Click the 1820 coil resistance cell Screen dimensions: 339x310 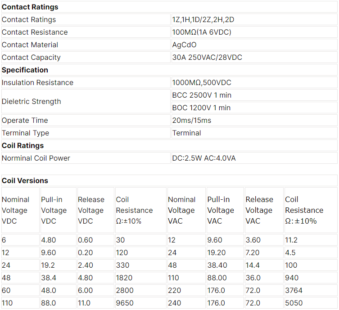(141, 278)
